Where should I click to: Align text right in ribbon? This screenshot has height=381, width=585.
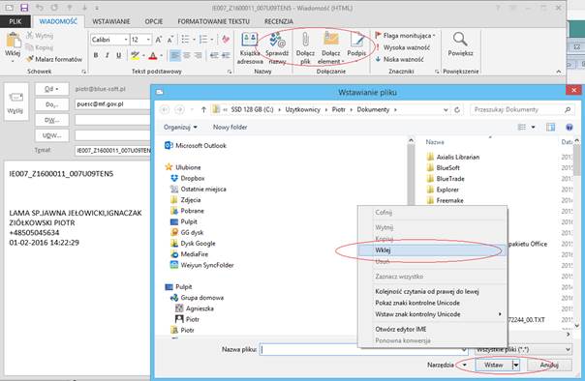coord(198,56)
